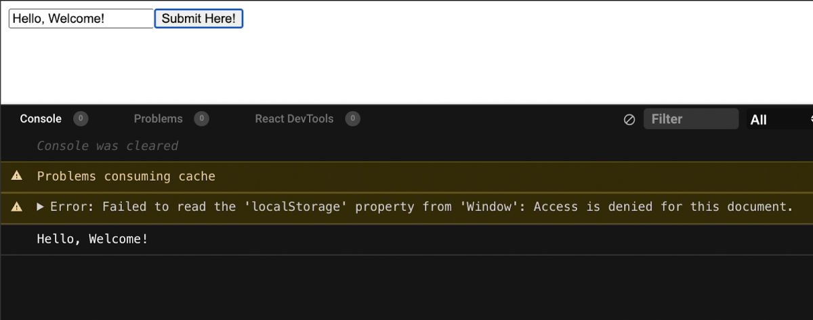Open the React DevTools tab
813x320 pixels.
(x=294, y=119)
